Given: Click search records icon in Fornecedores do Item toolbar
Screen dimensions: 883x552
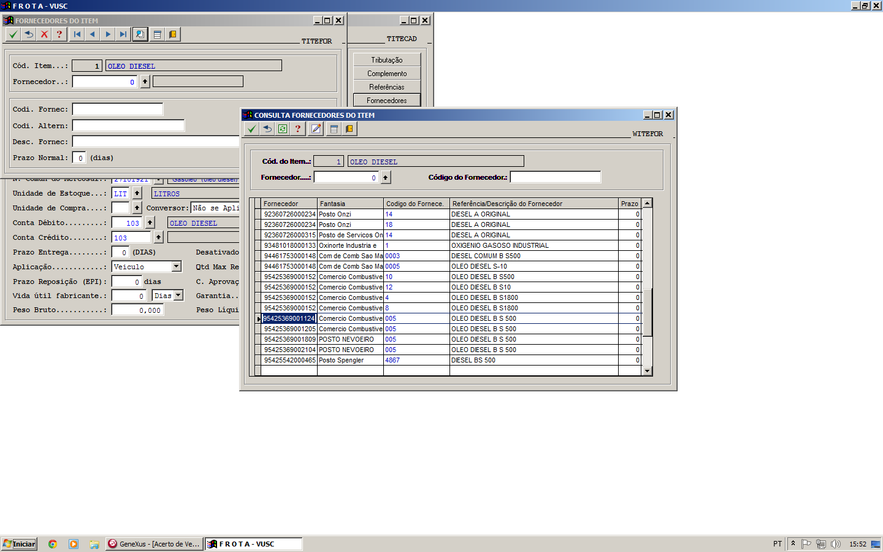Looking at the screenshot, I should pyautogui.click(x=140, y=34).
